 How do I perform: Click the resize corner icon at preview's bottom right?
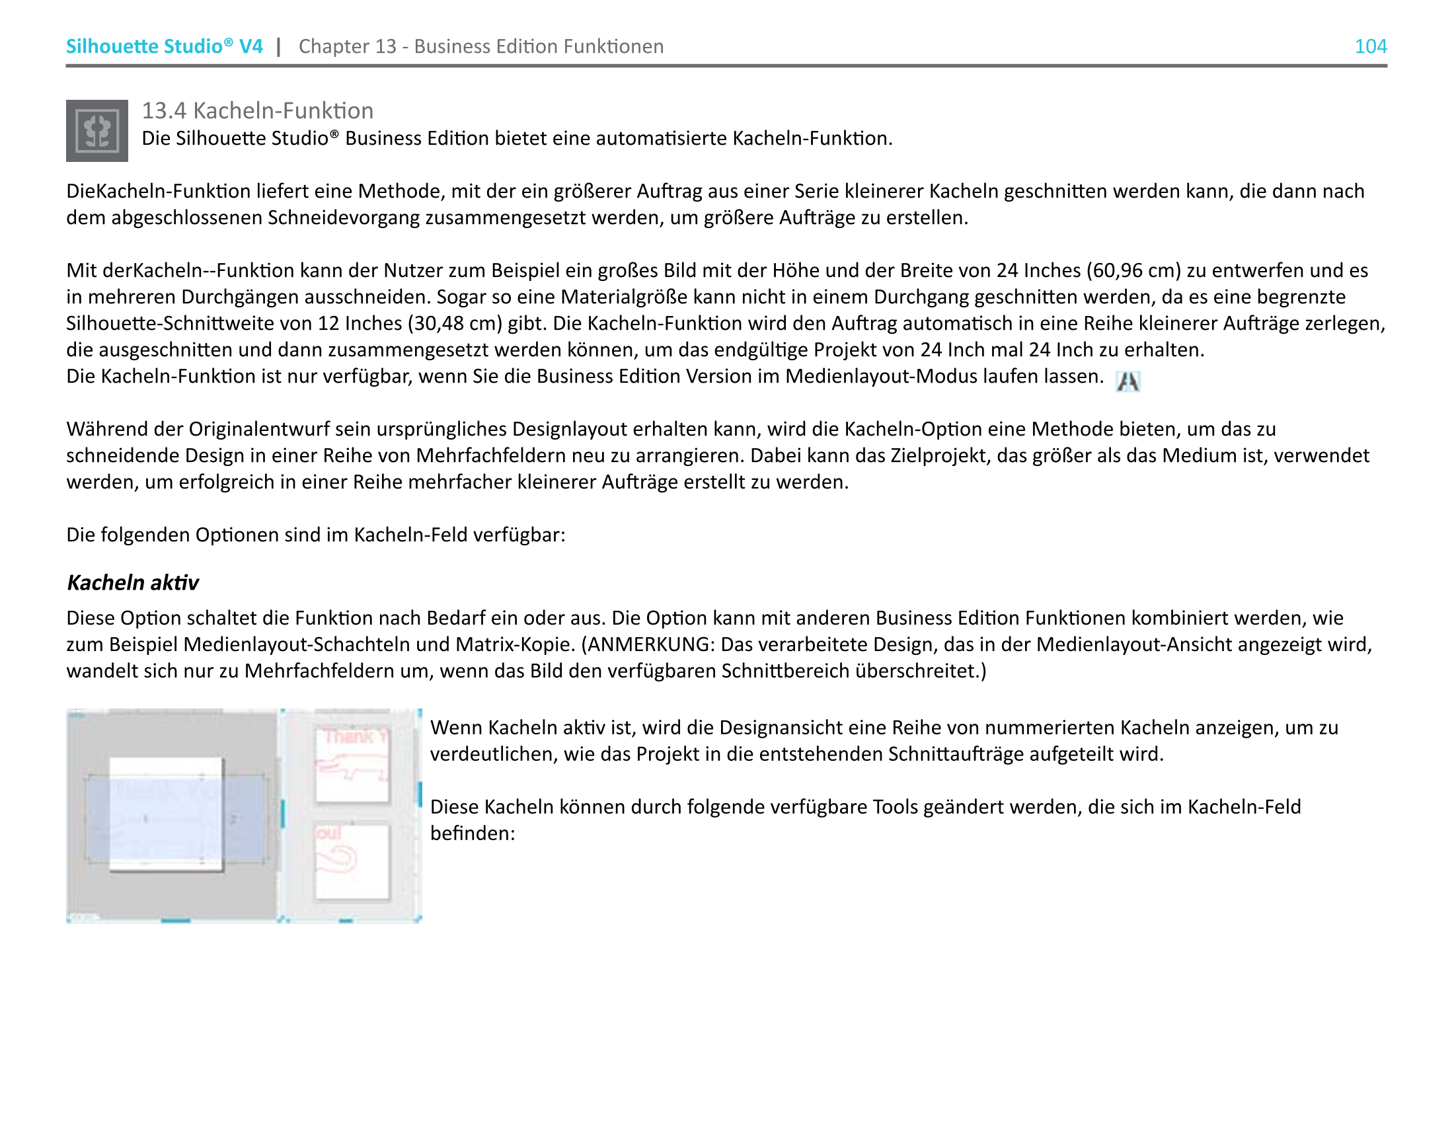click(418, 919)
